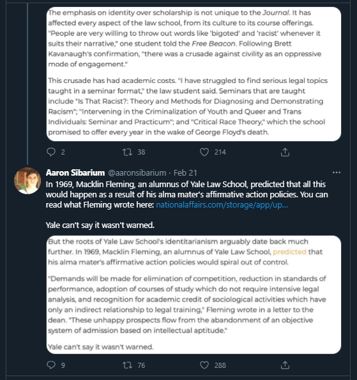Screen dimensions: 357x380
Task: Click reply icon on Macklin Fleming tweet
Action: (51, 365)
